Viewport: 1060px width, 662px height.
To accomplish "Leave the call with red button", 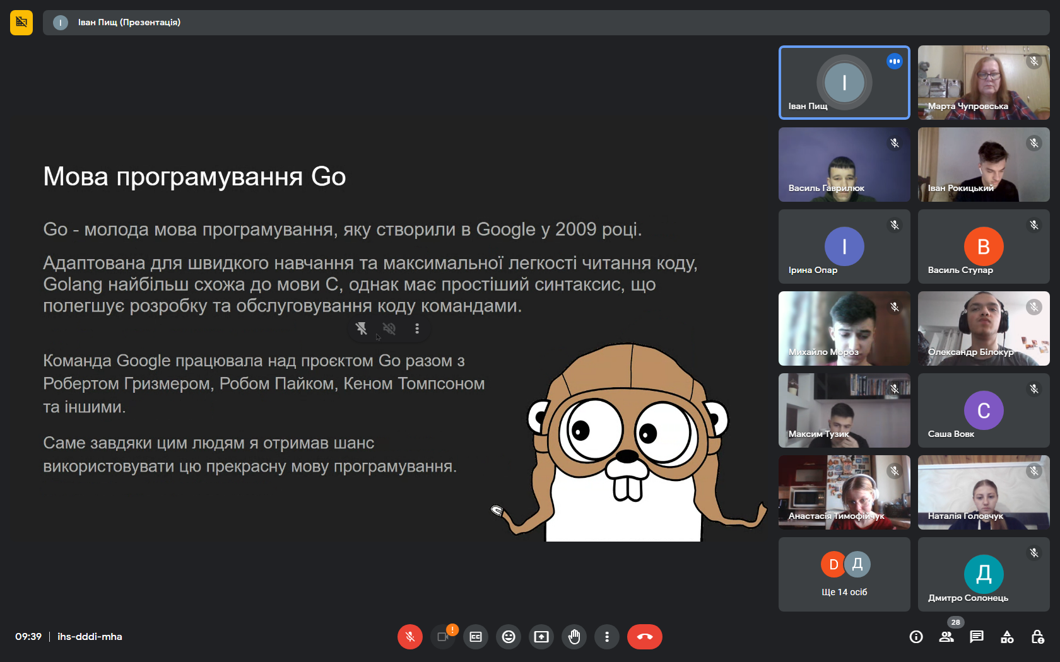I will pyautogui.click(x=644, y=637).
